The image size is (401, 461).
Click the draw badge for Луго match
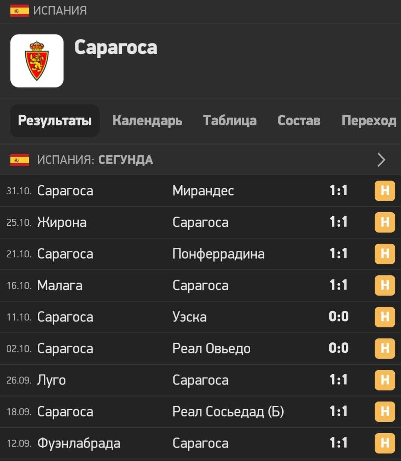coord(385,380)
